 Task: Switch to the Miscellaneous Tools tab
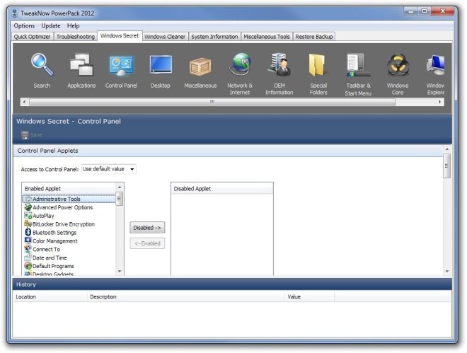coord(267,37)
